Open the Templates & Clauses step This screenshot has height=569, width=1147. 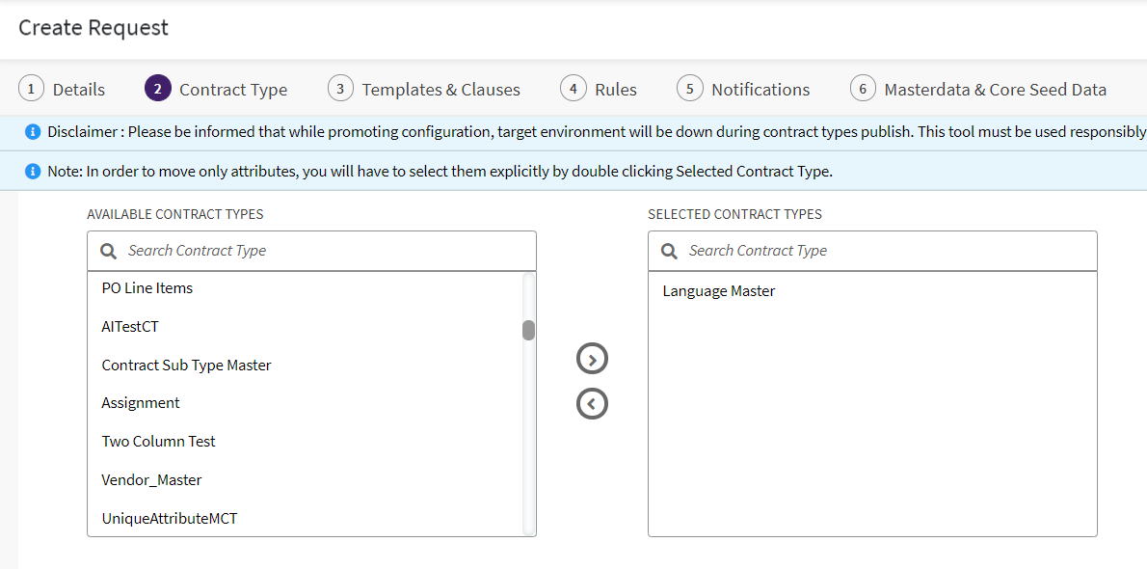point(440,90)
